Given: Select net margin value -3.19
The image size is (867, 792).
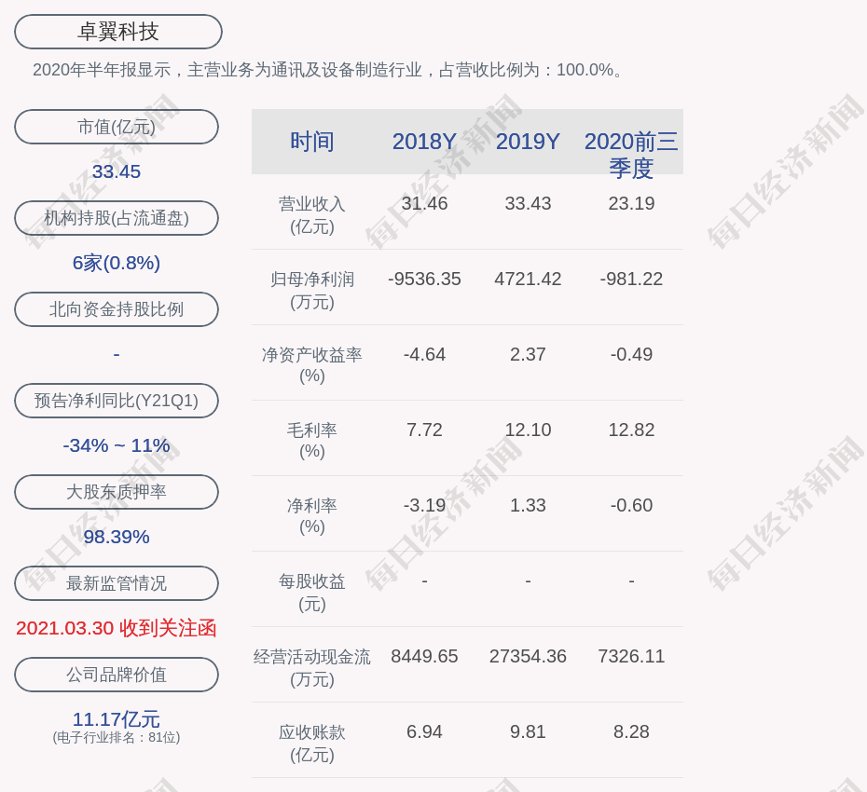Looking at the screenshot, I should point(424,505).
